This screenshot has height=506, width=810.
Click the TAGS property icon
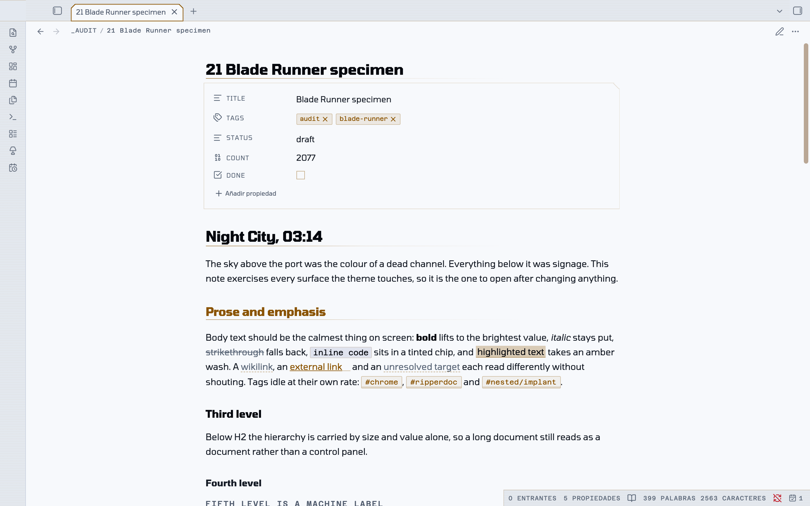click(218, 118)
